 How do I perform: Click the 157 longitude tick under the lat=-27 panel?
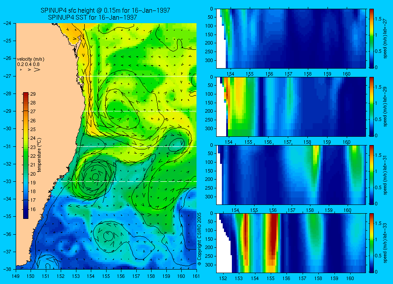(x=289, y=74)
